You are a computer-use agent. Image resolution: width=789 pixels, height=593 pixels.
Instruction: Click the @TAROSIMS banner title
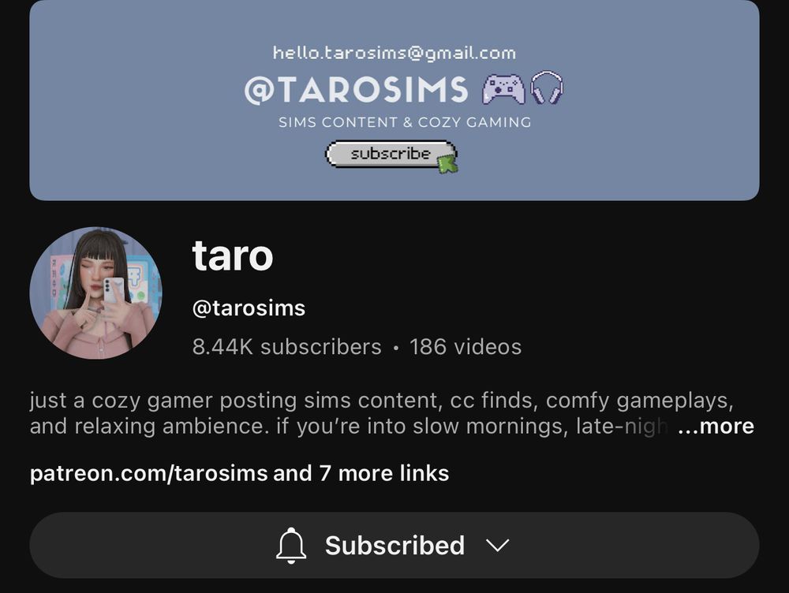pos(357,90)
